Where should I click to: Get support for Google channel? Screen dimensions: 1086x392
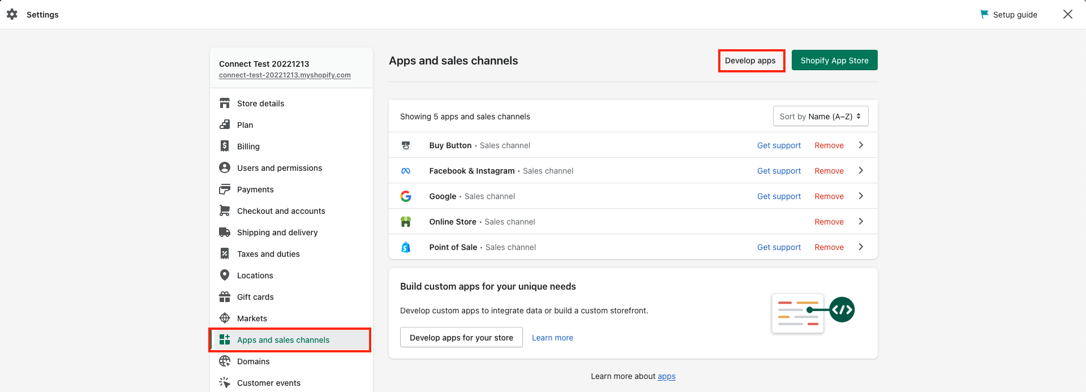779,196
